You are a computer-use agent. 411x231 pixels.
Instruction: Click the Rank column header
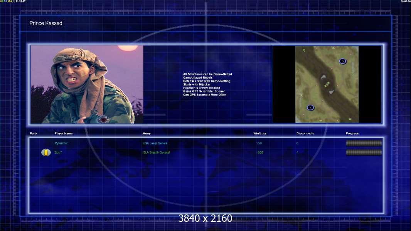pyautogui.click(x=34, y=134)
